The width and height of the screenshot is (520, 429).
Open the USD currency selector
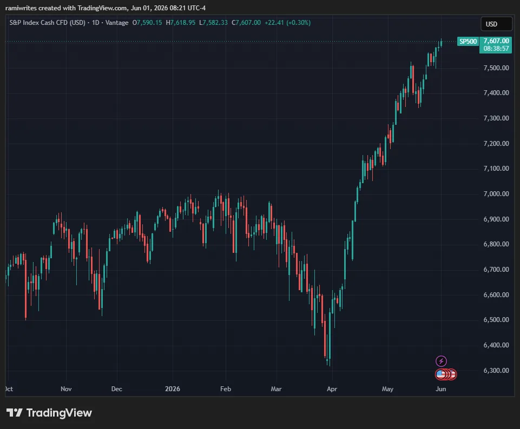click(496, 24)
